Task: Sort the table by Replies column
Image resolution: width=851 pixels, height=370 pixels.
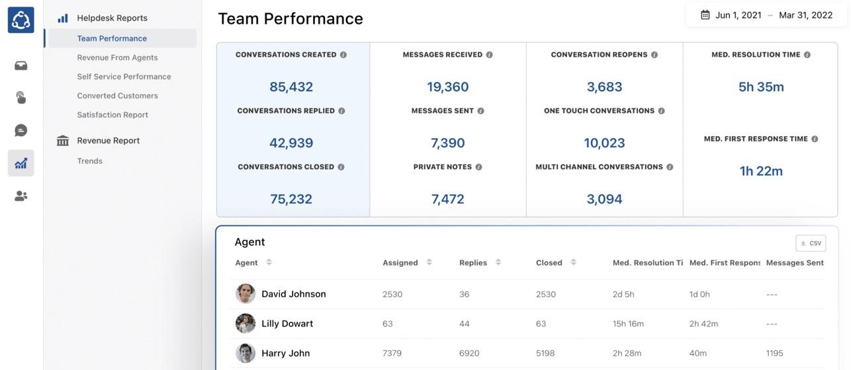Action: [498, 262]
